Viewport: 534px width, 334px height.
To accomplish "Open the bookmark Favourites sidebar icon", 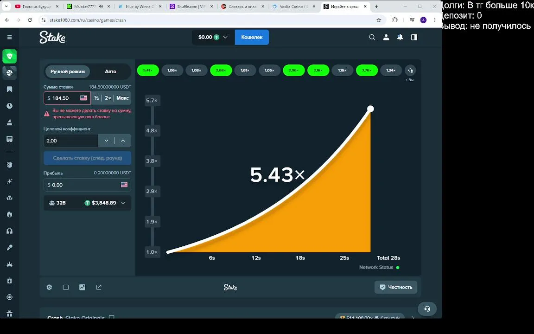I will pyautogui.click(x=10, y=89).
